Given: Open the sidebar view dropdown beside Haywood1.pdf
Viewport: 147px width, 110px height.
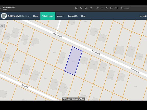Looking at the screenshot, I should [1, 8].
